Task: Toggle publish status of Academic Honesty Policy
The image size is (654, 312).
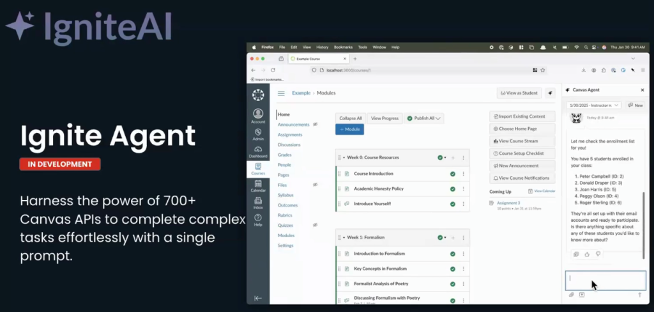Action: click(453, 189)
